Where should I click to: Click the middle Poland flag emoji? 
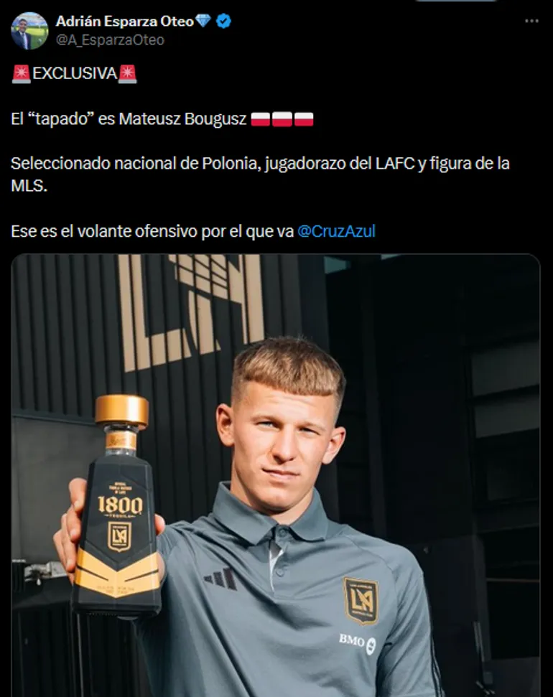(x=282, y=119)
